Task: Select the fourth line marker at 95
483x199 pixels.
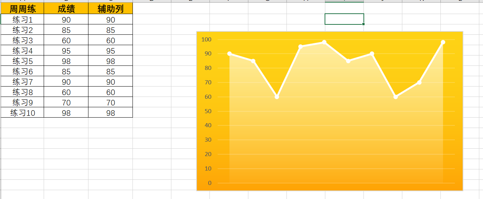Action: click(x=301, y=47)
